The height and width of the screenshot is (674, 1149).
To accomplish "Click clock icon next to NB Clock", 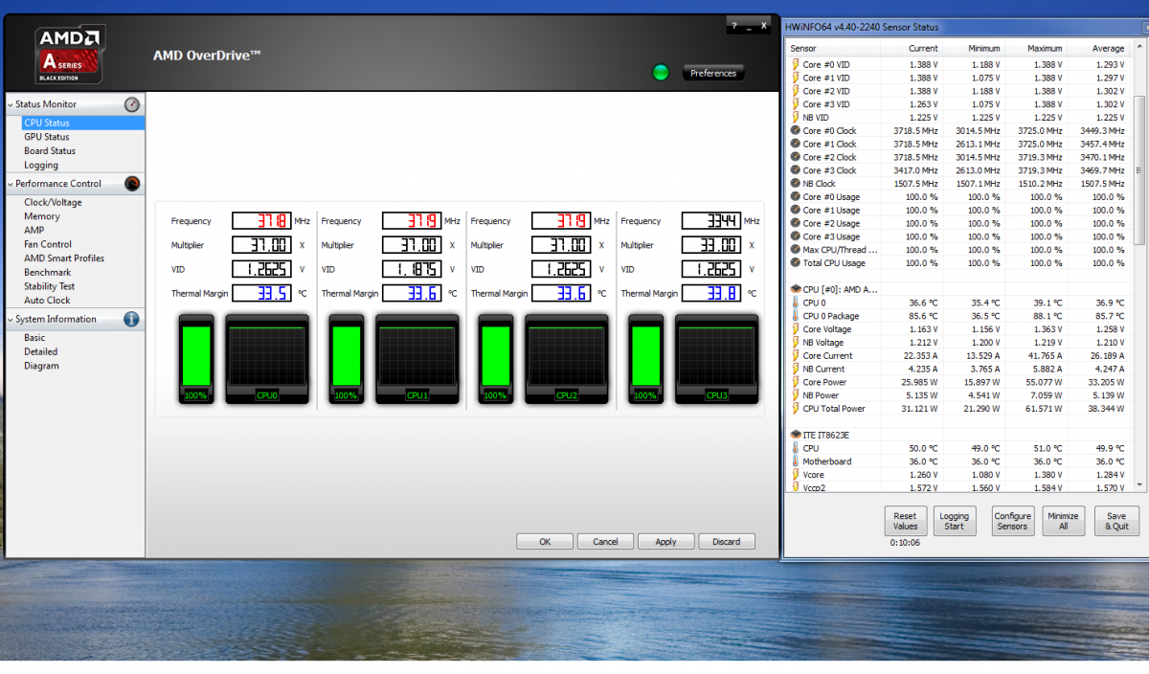I will (795, 184).
